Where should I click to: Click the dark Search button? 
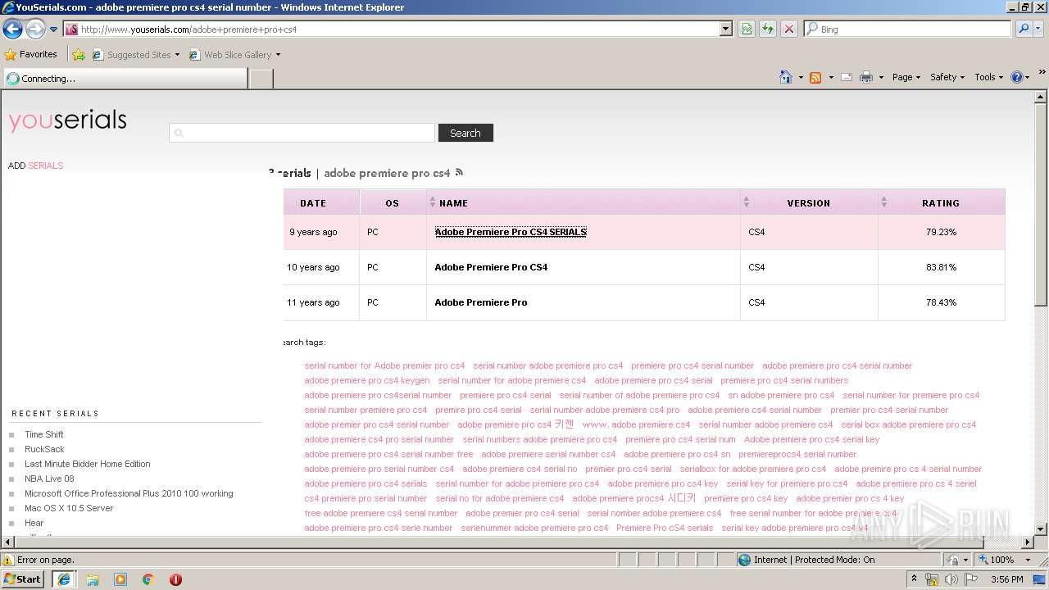click(465, 133)
